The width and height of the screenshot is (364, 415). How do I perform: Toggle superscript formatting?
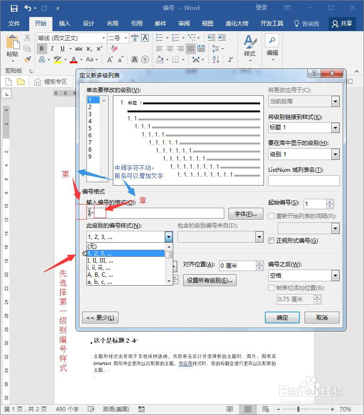pyautogui.click(x=100, y=49)
